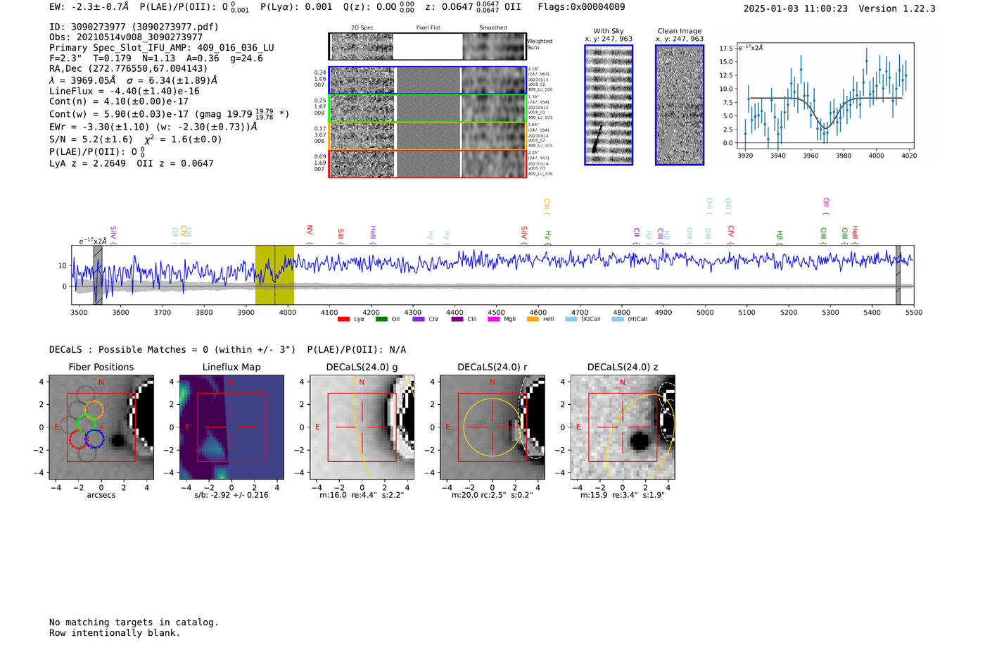Click the hatched gray band near 3550

coord(98,275)
